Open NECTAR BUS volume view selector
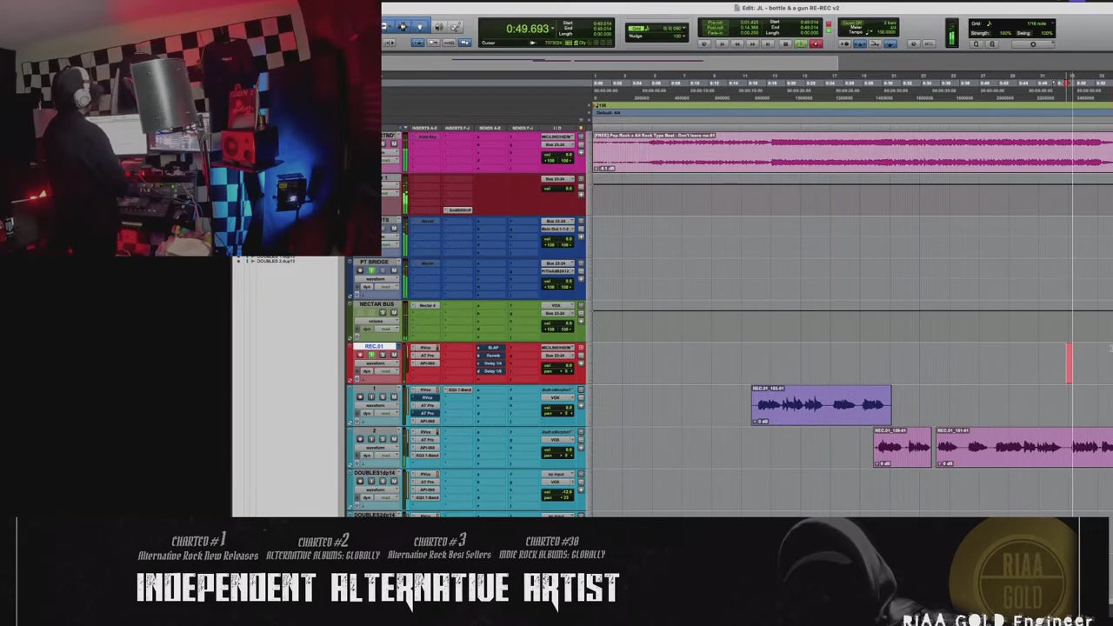Viewport: 1113px width, 626px height. click(375, 321)
